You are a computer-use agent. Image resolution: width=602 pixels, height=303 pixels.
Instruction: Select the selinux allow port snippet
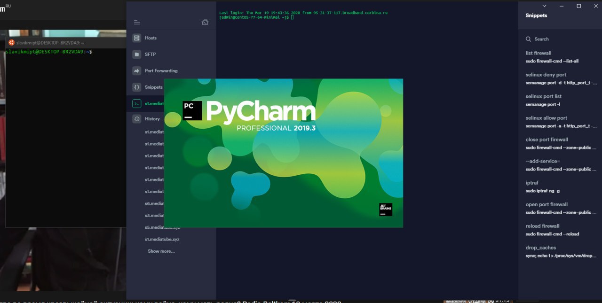(x=561, y=122)
